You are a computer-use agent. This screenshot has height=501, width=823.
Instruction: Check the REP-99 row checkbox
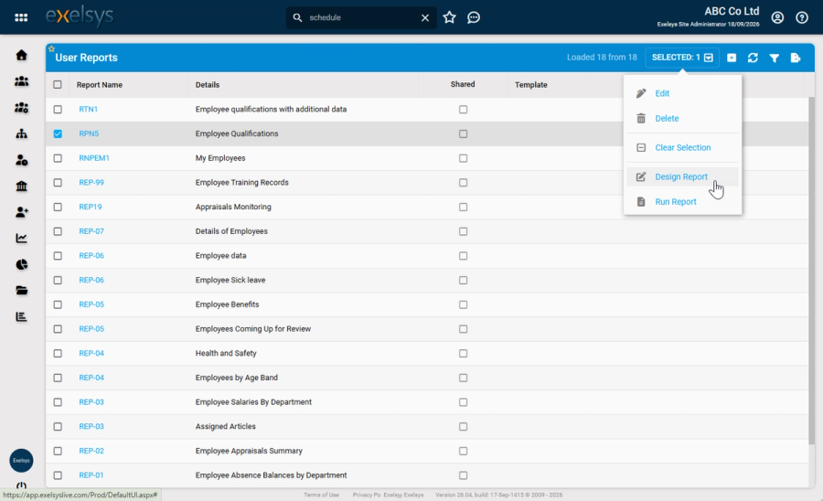point(58,183)
